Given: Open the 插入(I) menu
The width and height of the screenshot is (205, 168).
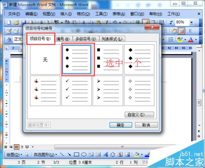Looking at the screenshot, I should coord(66,14).
